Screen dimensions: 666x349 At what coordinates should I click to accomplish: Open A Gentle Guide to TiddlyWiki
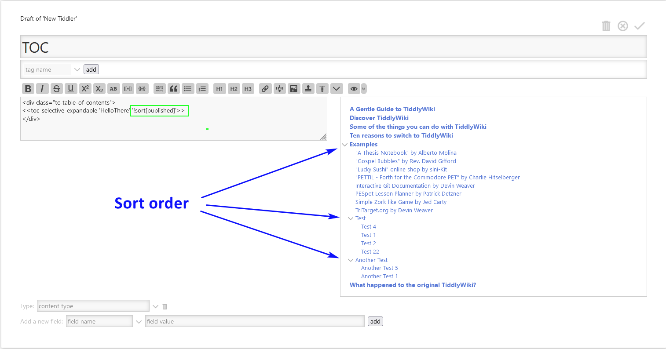click(392, 109)
